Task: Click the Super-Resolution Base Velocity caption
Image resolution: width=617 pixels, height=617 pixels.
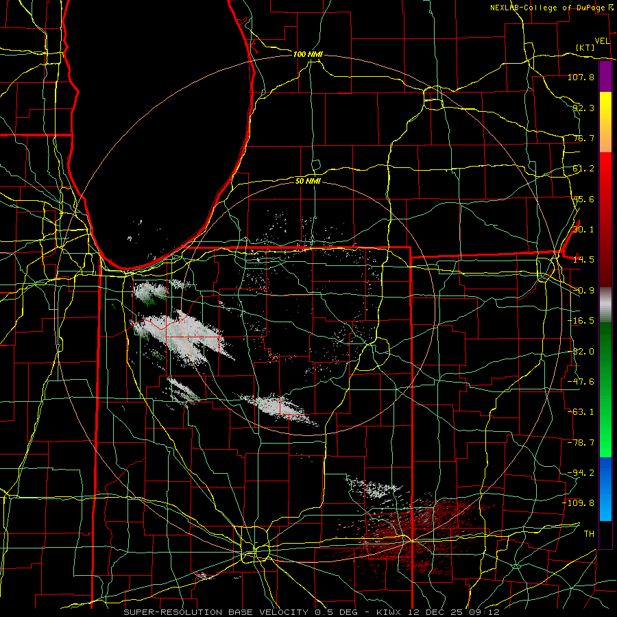Action: click(x=311, y=612)
